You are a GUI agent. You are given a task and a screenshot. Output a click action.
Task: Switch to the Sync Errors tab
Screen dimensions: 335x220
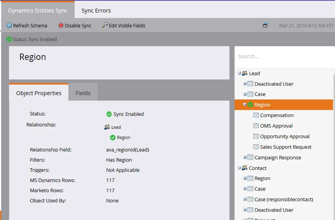tap(96, 11)
